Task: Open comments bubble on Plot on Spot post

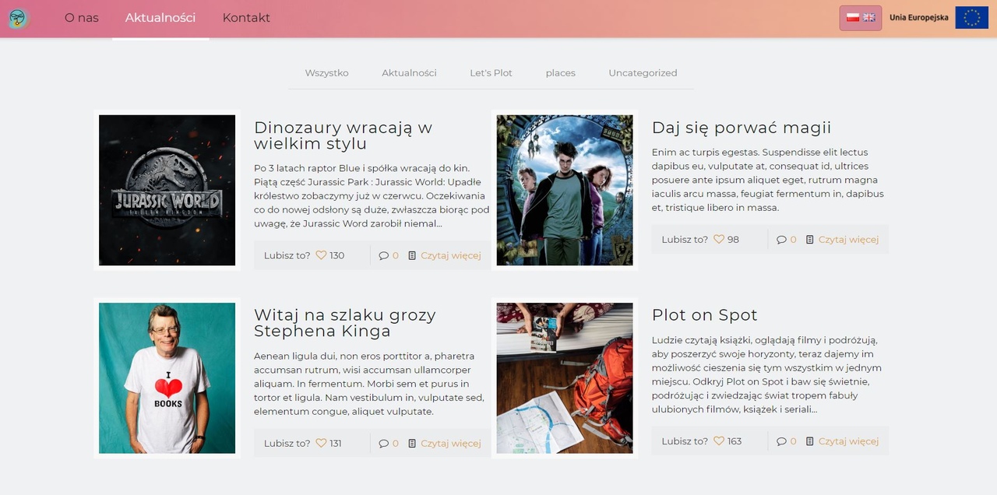Action: click(x=781, y=441)
